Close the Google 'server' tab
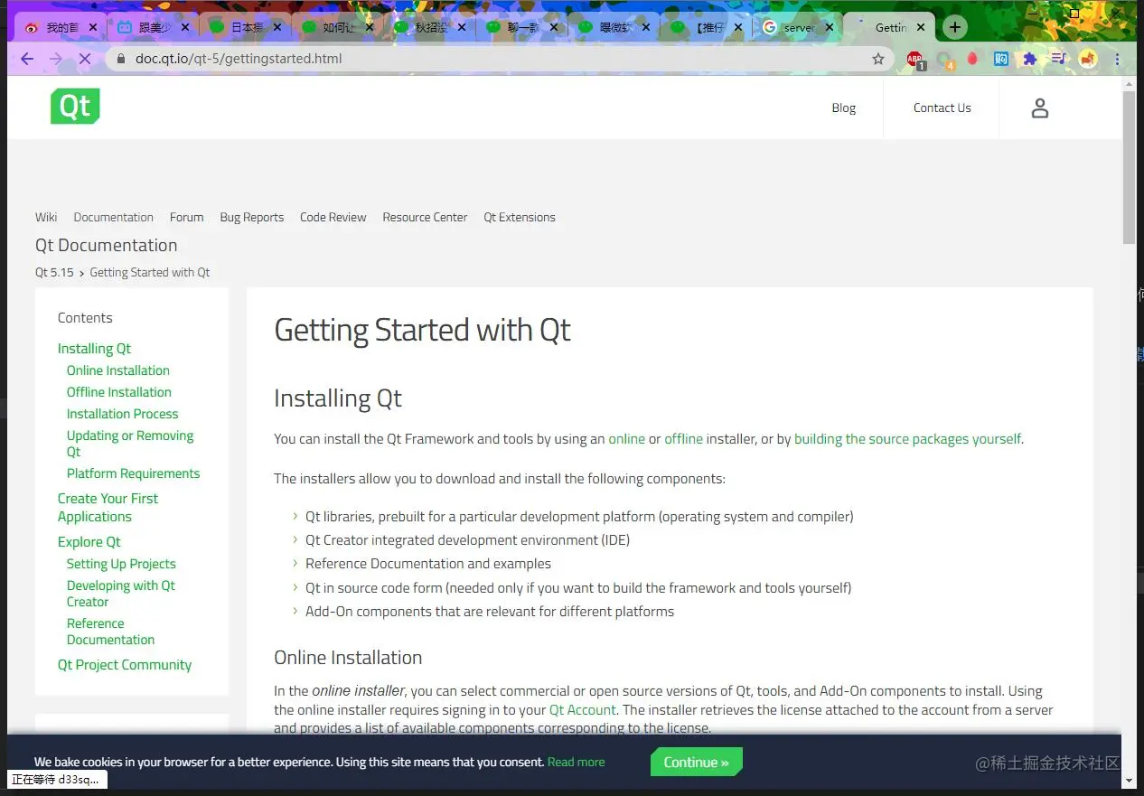This screenshot has height=796, width=1144. point(829,27)
